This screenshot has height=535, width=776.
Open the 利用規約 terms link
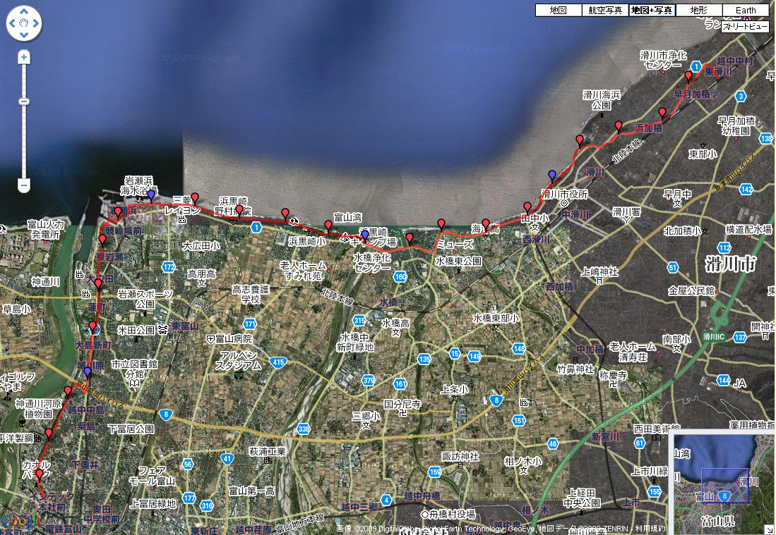click(x=650, y=529)
